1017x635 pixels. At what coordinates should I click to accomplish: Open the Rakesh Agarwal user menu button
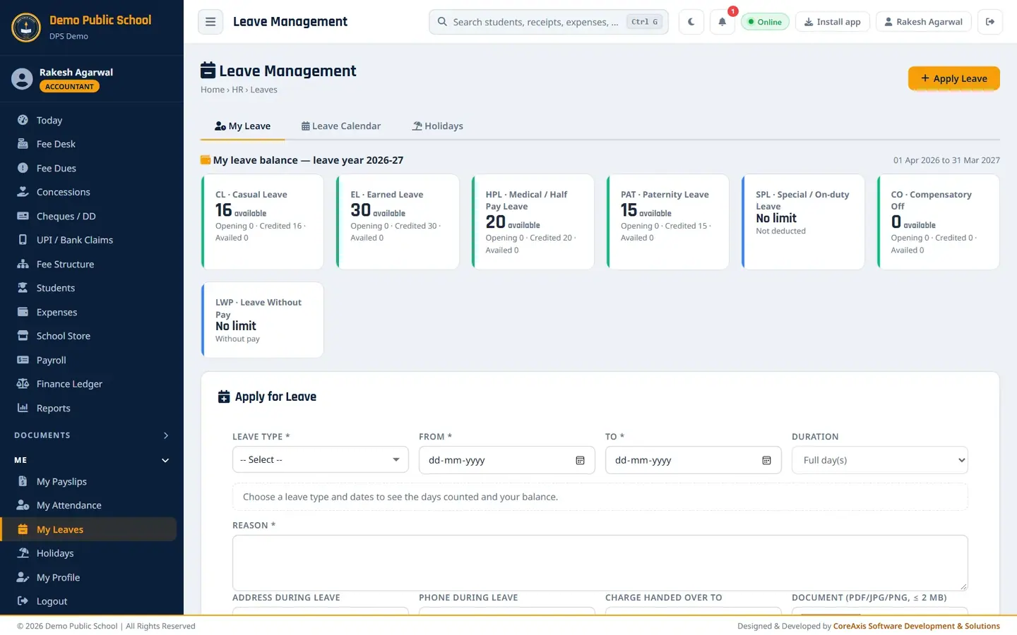click(924, 22)
